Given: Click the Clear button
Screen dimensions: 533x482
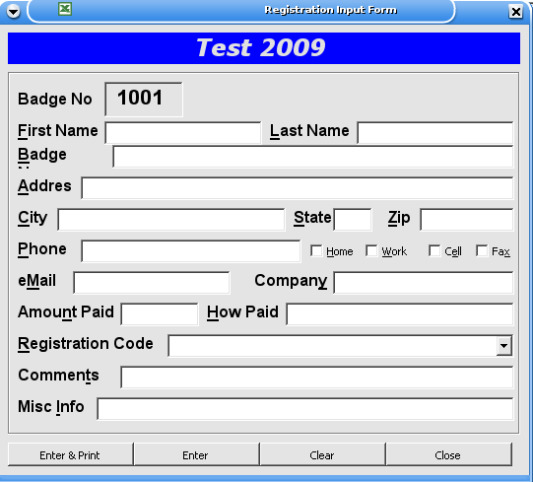Looking at the screenshot, I should point(322,454).
